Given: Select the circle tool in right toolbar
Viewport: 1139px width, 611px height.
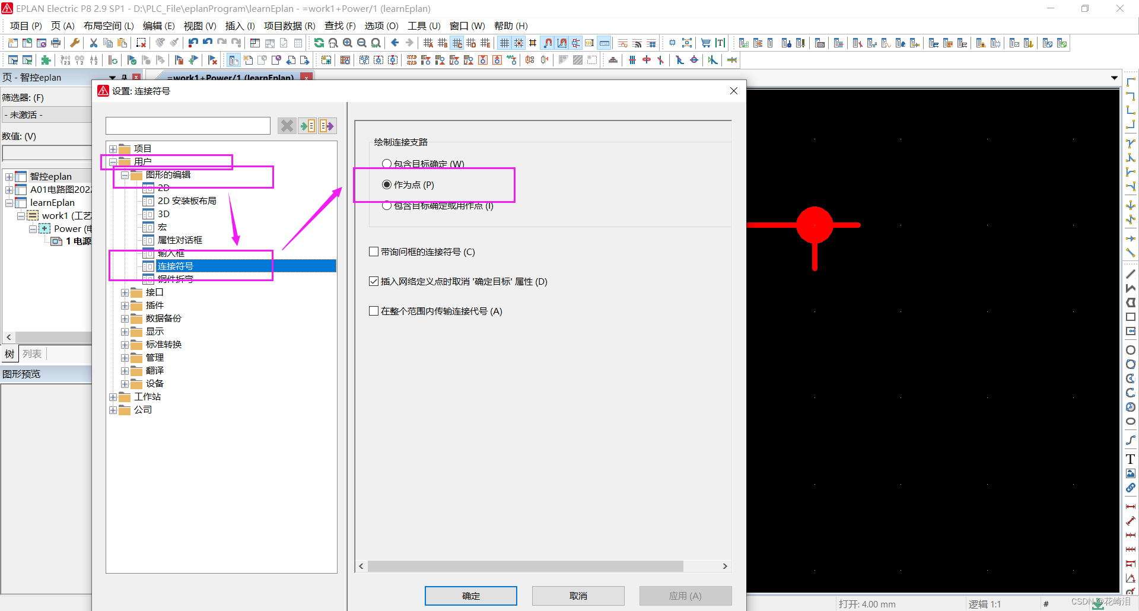Looking at the screenshot, I should click(x=1131, y=350).
